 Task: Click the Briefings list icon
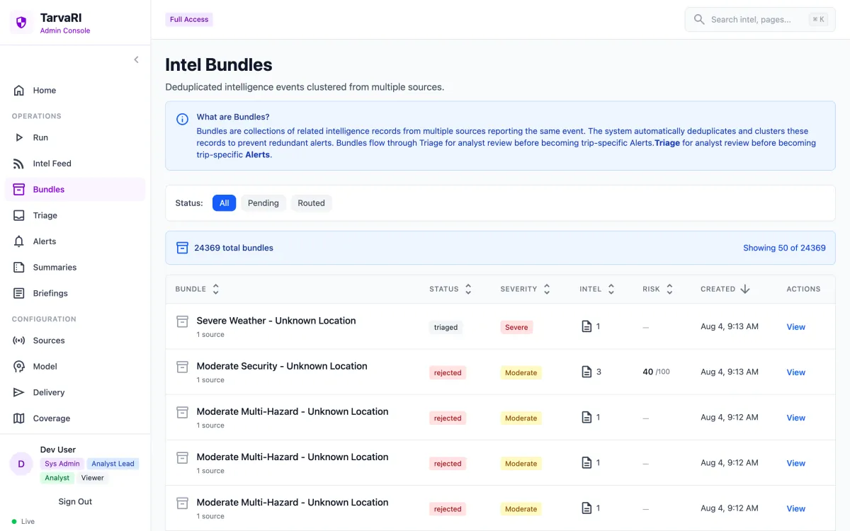pyautogui.click(x=19, y=293)
